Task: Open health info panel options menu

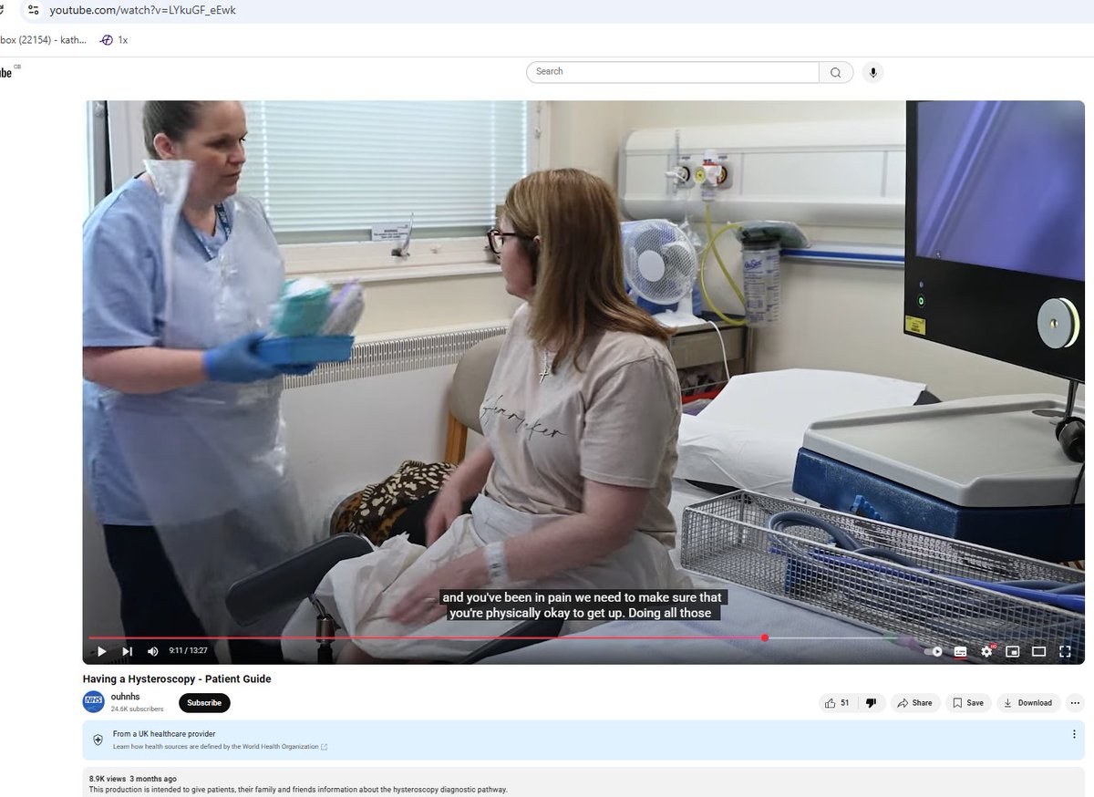Action: (1074, 734)
